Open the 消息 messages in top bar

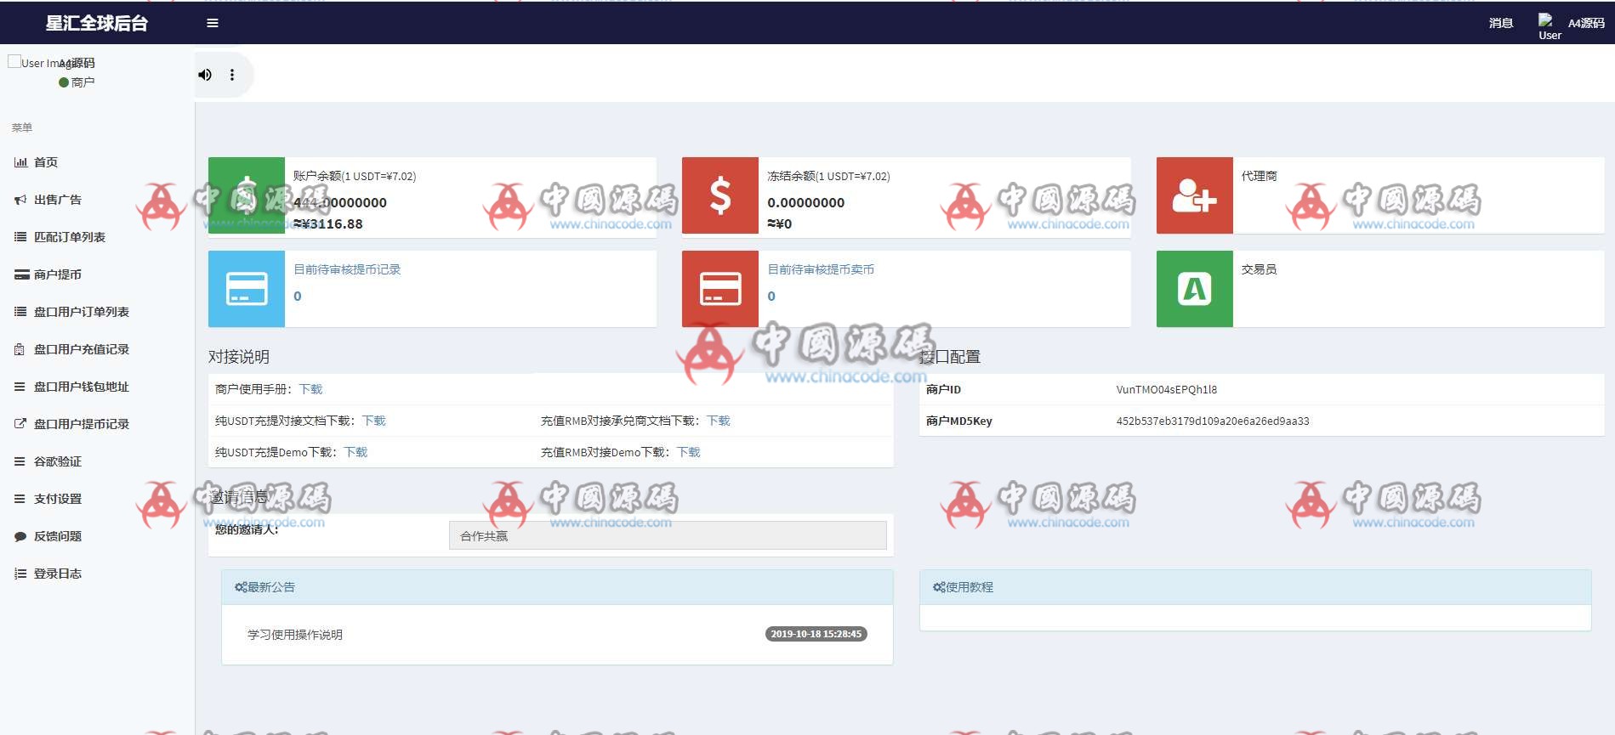pyautogui.click(x=1501, y=23)
